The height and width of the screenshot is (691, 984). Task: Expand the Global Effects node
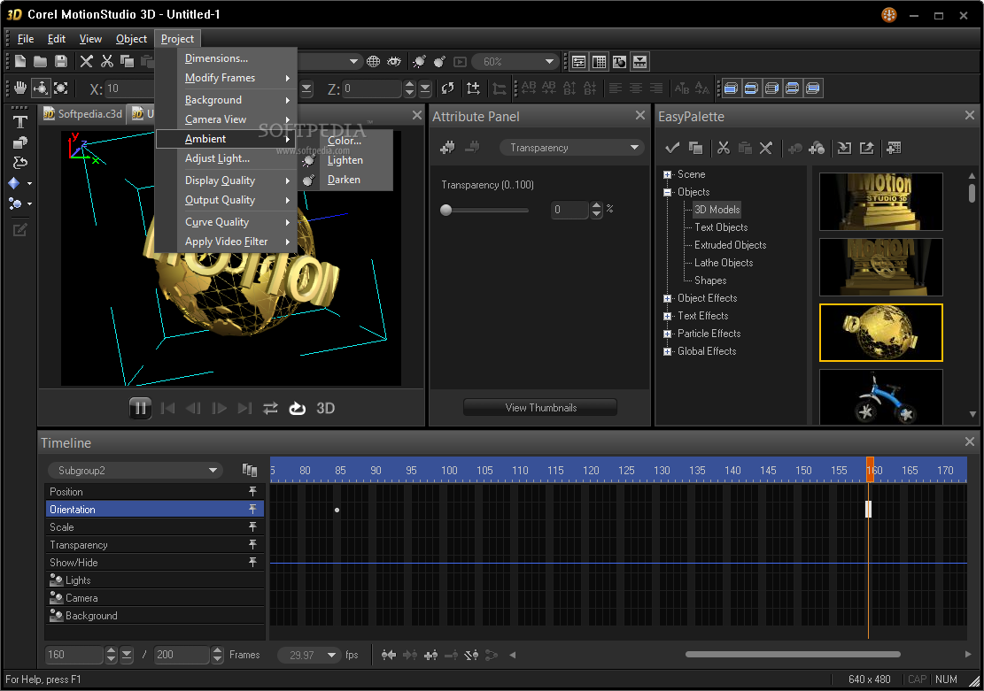(x=667, y=351)
